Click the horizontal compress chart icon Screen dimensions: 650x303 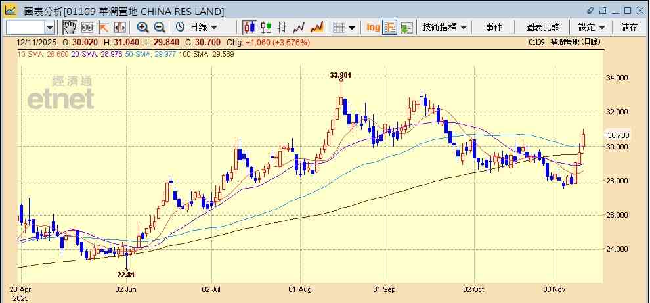pos(119,28)
